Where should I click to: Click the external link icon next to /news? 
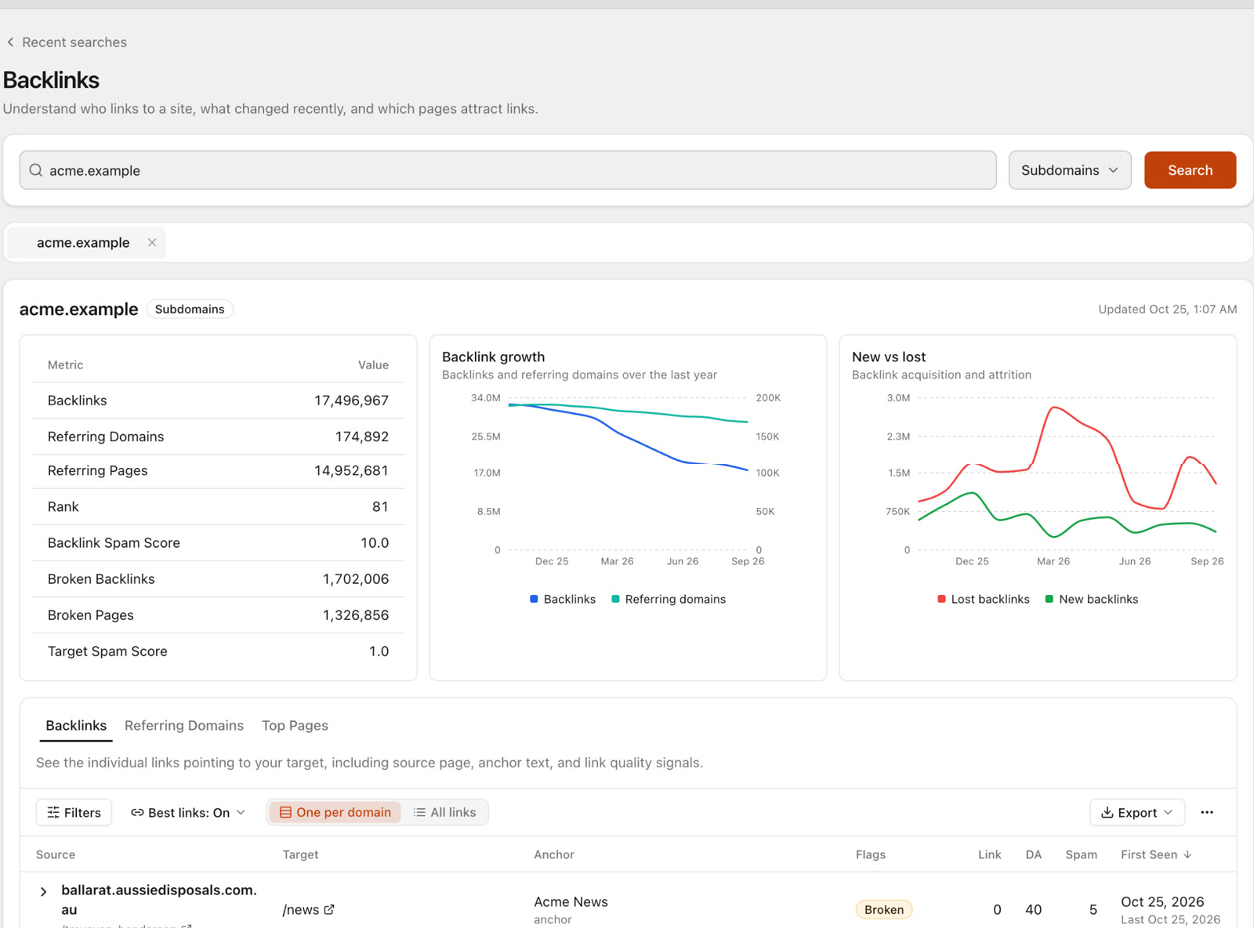tap(329, 910)
